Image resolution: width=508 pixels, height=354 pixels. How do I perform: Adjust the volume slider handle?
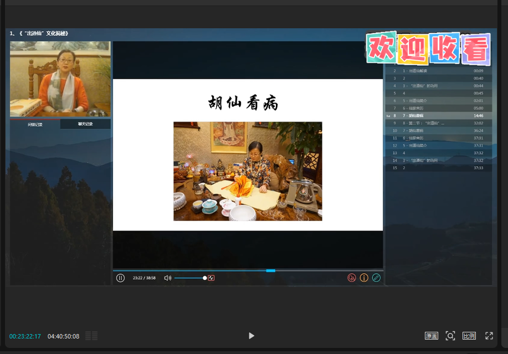205,278
